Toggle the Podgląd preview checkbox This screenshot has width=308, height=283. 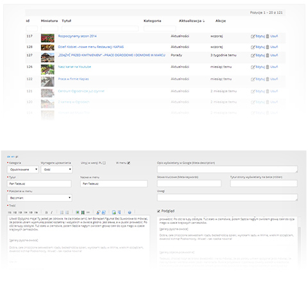158,211
